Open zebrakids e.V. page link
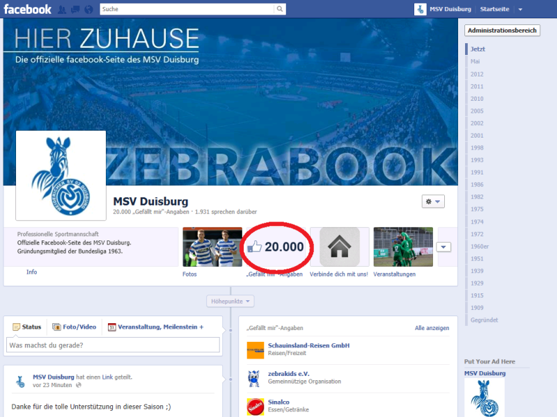Screen dimensions: 557x417 click(288, 374)
